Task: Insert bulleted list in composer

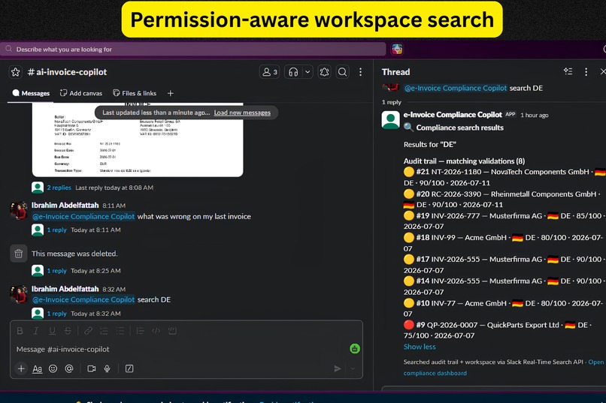Action: pyautogui.click(x=120, y=331)
